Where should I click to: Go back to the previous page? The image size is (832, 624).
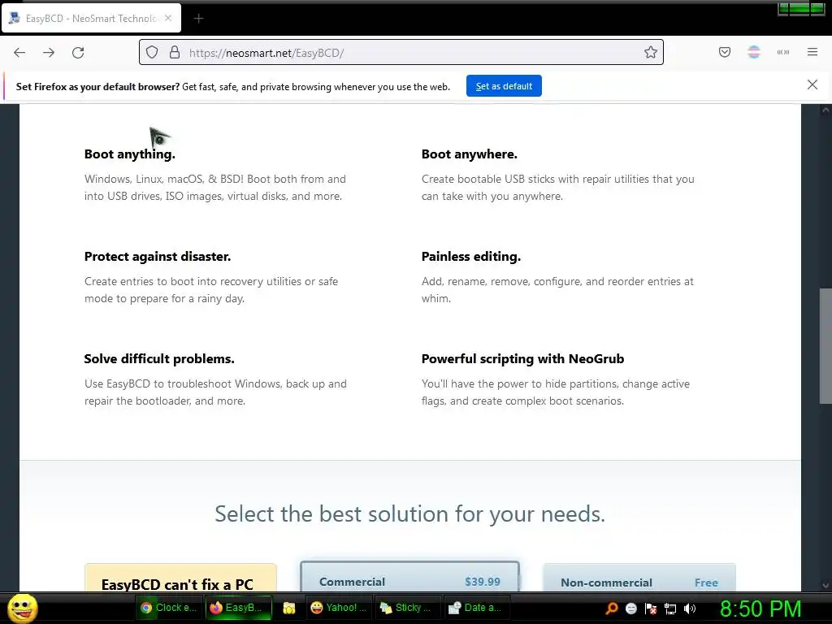pyautogui.click(x=19, y=53)
